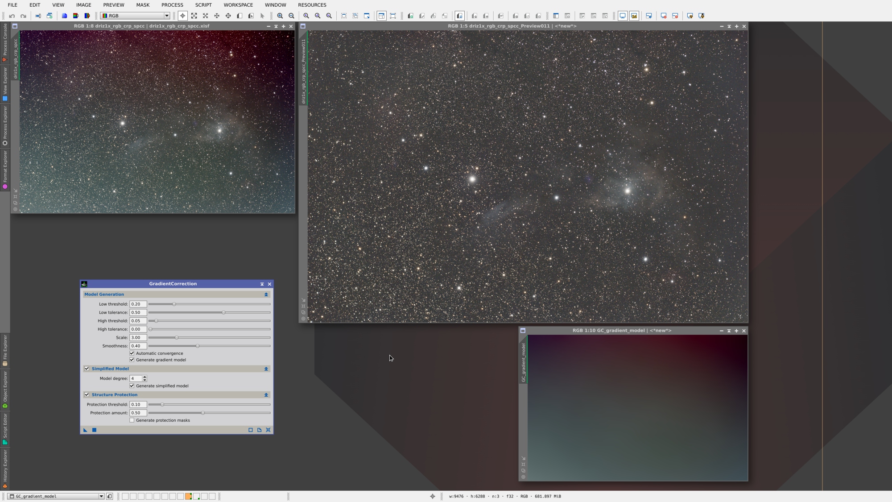Screen dimensions: 892x502
Task: Click the real-time preview square in GradientCorrection
Action: pos(250,430)
